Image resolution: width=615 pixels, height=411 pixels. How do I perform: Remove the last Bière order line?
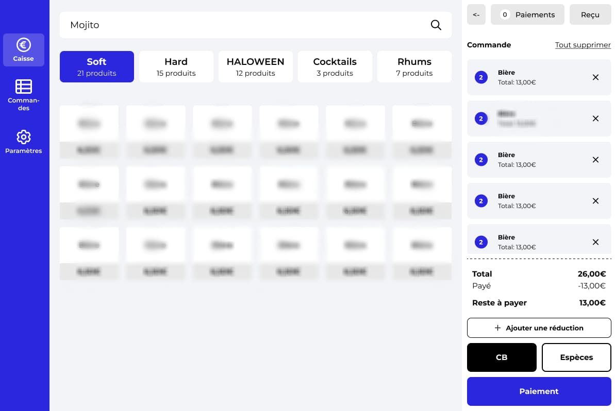click(595, 242)
